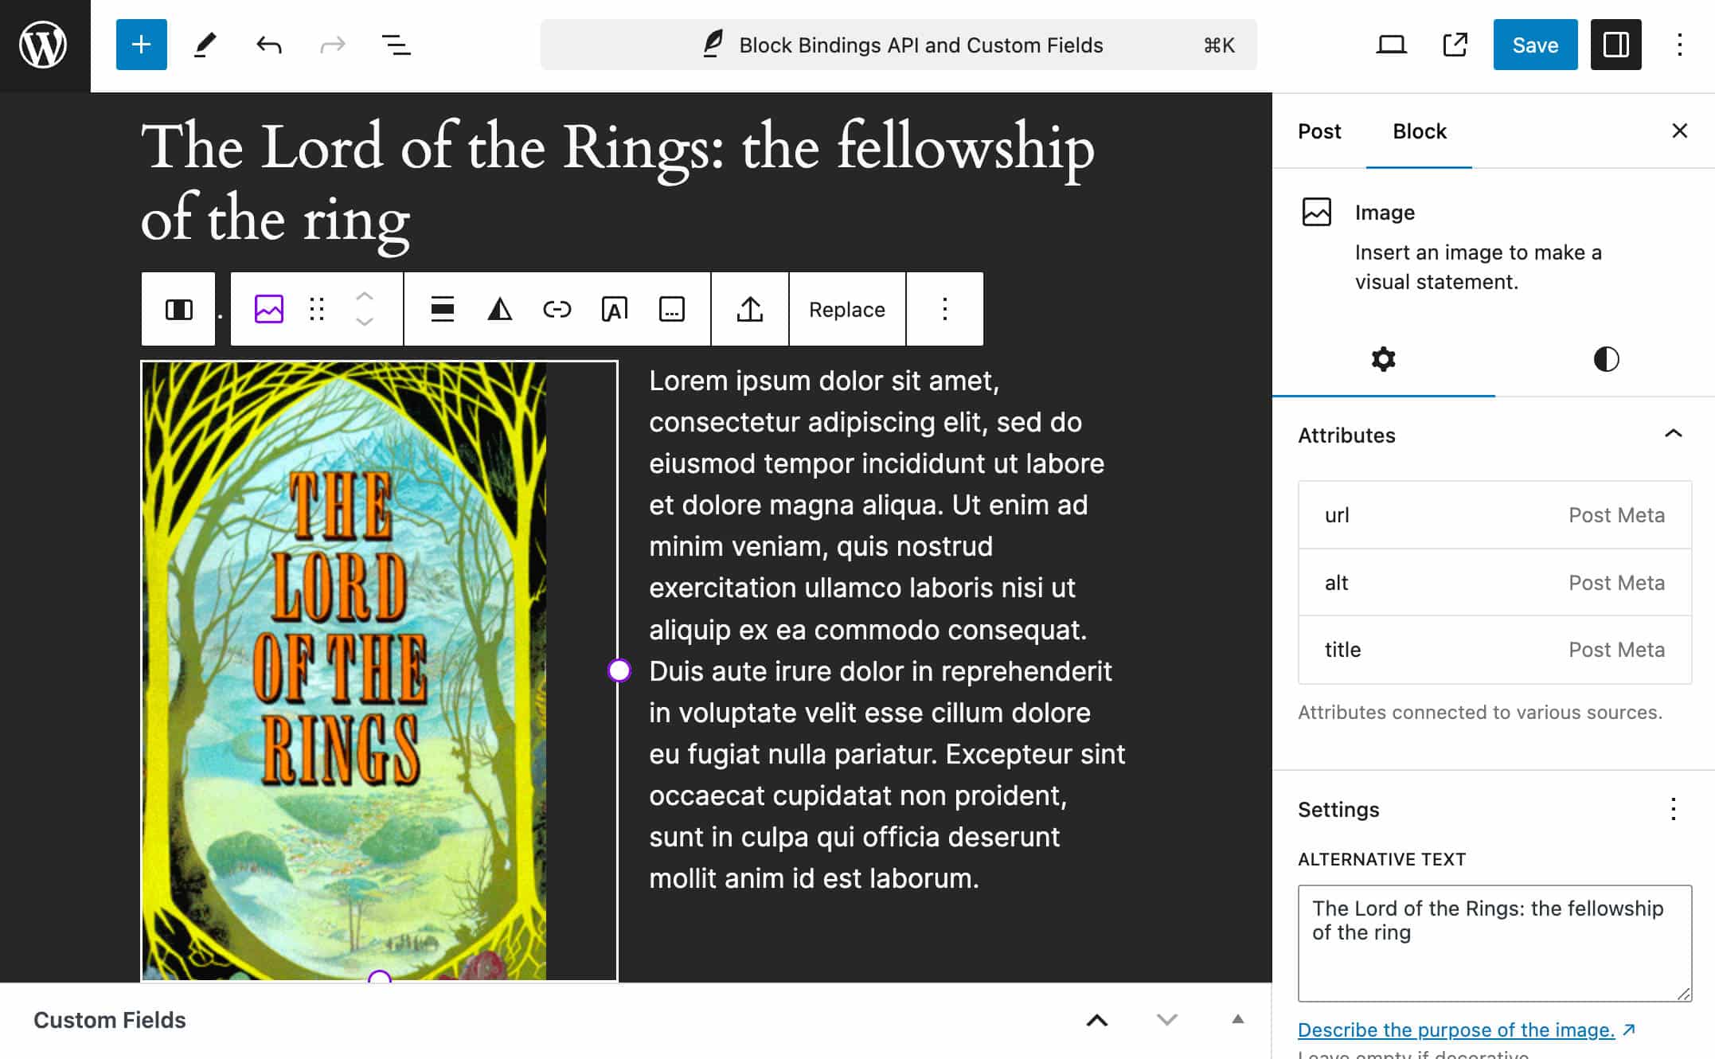The image size is (1715, 1059).
Task: Open the block inserter plus button
Action: [141, 45]
